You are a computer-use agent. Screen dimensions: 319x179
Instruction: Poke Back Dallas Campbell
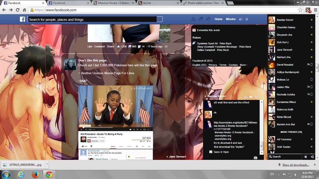point(223,50)
